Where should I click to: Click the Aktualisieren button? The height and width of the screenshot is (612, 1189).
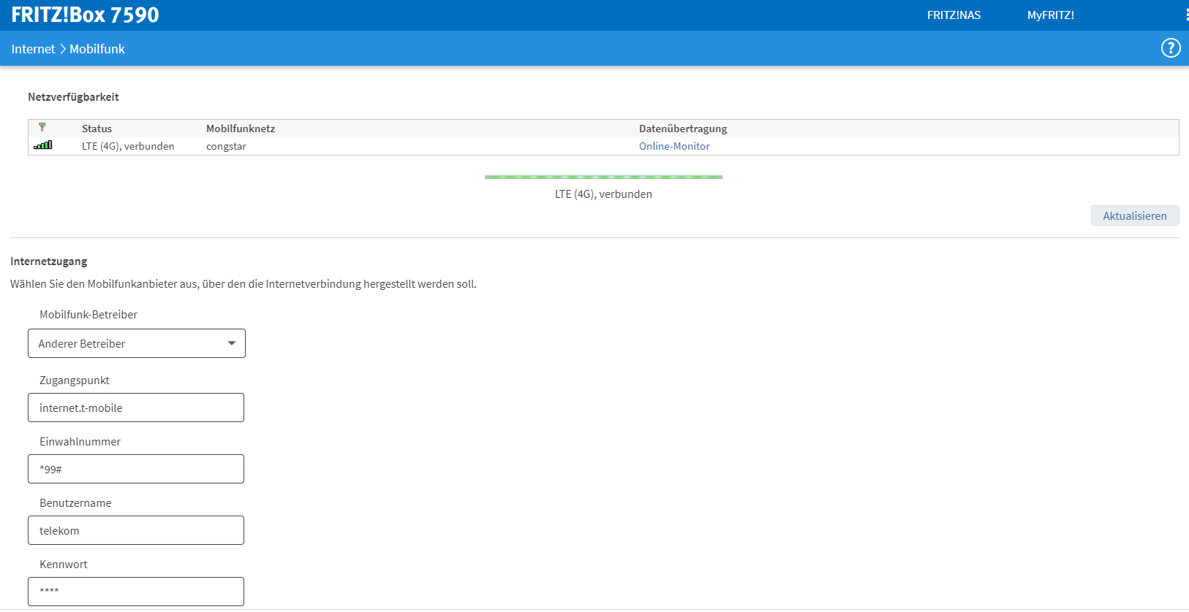(1135, 215)
